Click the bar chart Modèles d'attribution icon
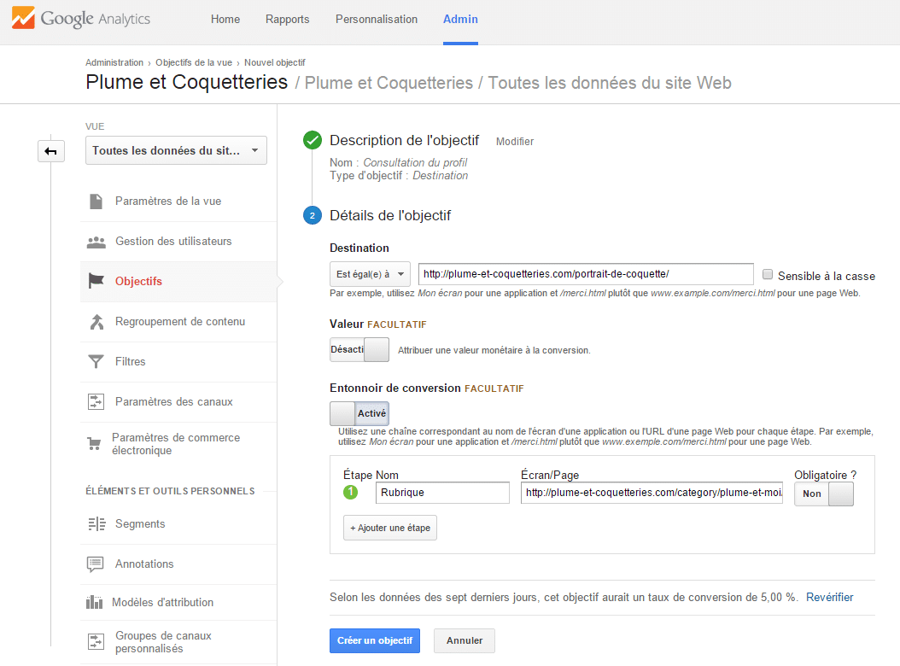Image resolution: width=900 pixels, height=666 pixels. (x=94, y=602)
